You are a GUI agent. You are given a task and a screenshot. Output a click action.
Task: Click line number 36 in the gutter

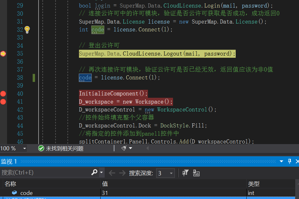[20, 62]
